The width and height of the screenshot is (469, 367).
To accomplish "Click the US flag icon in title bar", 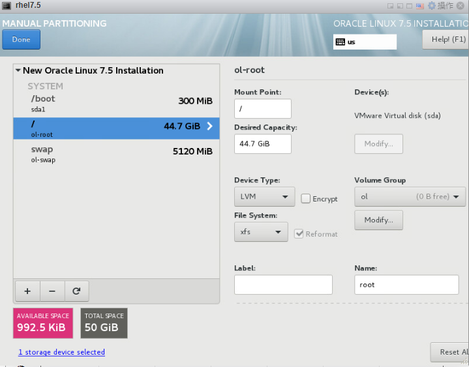I will point(420,6).
